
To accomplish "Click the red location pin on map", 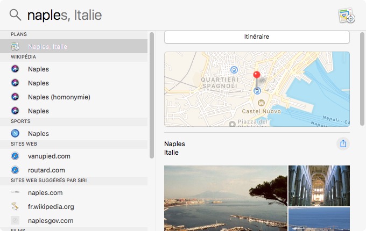I will pyautogui.click(x=257, y=76).
